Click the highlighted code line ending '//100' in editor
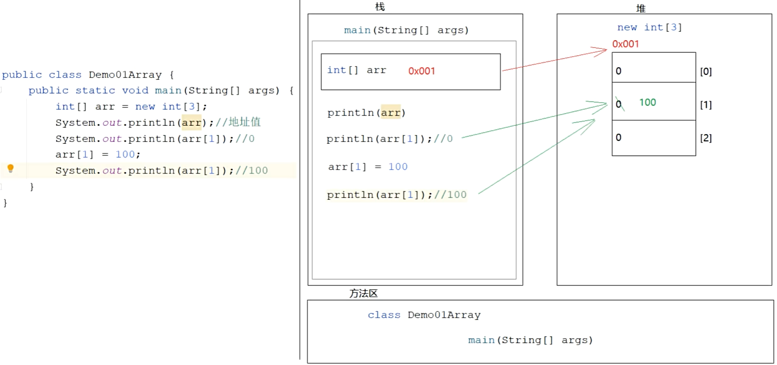This screenshot has height=365, width=777. (x=161, y=171)
